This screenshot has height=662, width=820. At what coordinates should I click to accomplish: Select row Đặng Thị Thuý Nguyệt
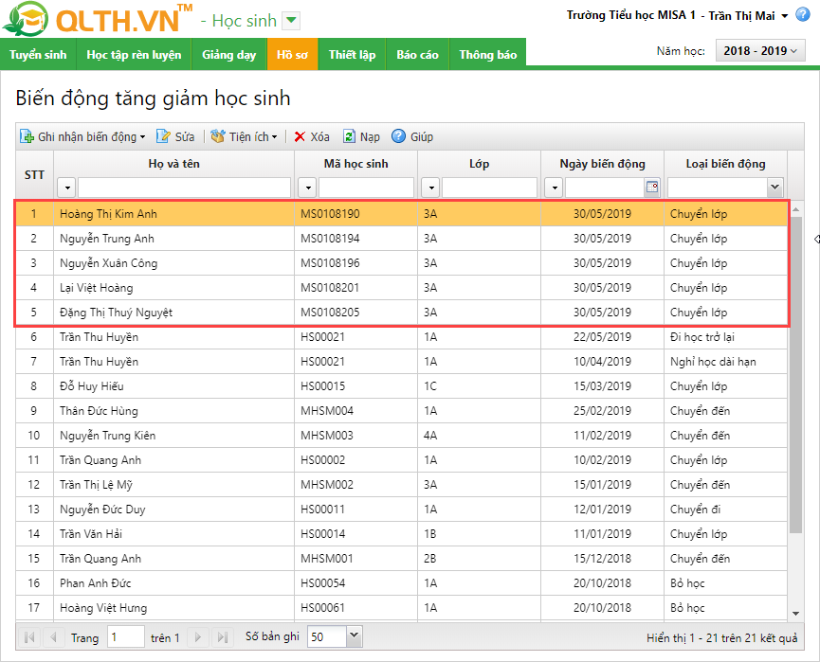pyautogui.click(x=401, y=313)
